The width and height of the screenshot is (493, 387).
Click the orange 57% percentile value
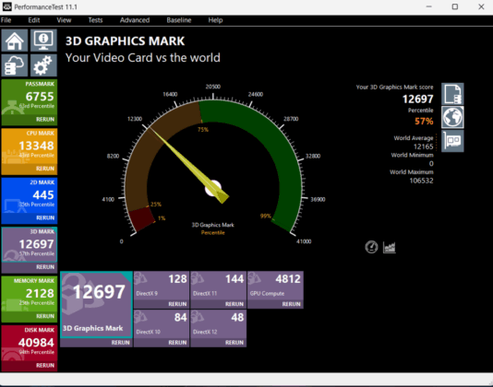tap(424, 121)
